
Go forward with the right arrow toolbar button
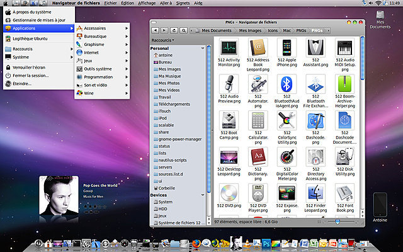tap(164, 30)
